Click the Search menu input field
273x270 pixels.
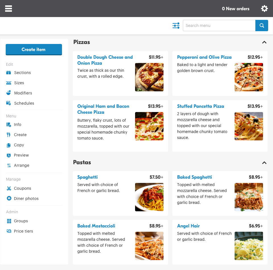pyautogui.click(x=219, y=26)
